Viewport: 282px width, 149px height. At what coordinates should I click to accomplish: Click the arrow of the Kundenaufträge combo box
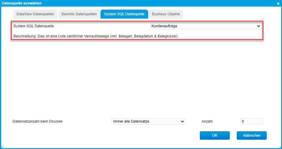pyautogui.click(x=259, y=26)
